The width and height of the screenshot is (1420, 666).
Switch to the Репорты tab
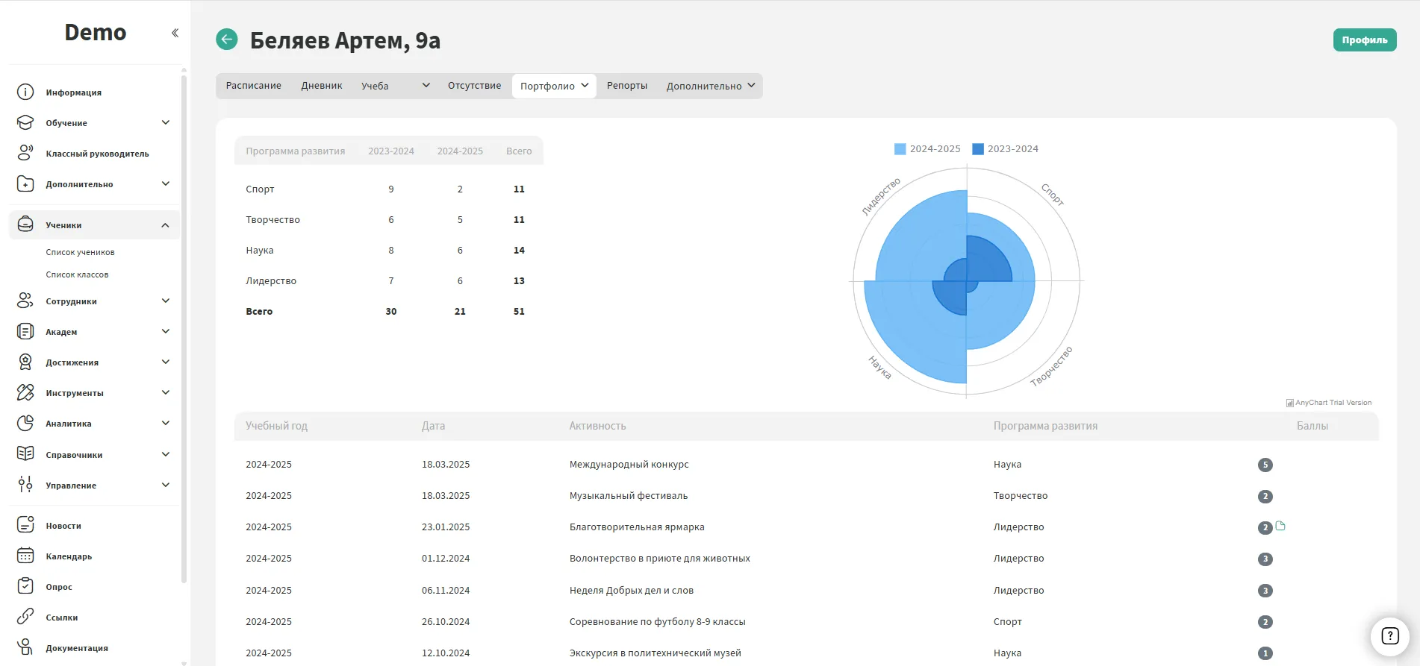626,86
